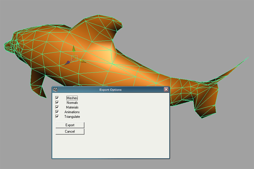Viewport: 254px width, 169px height.
Task: Close the Export Options window
Action: click(166, 90)
